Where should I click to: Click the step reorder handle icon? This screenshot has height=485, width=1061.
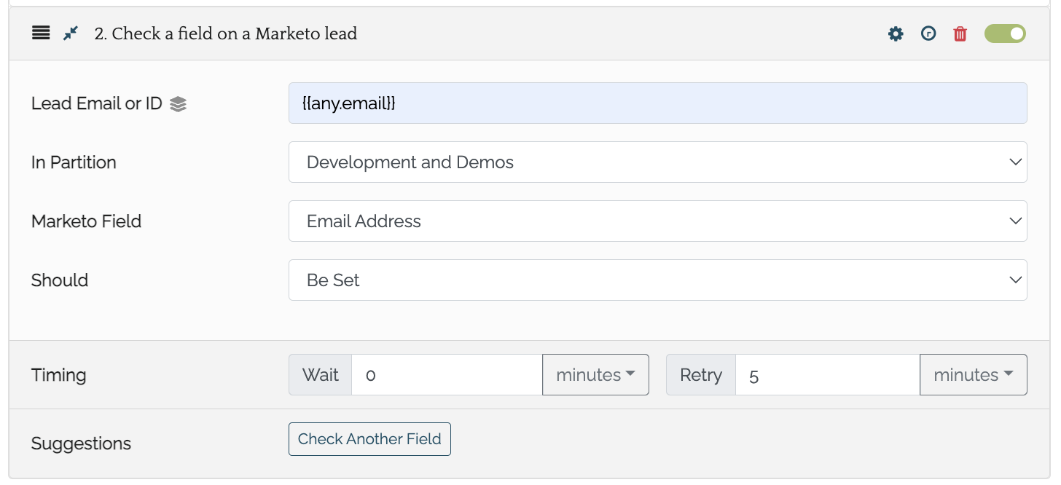click(x=41, y=33)
